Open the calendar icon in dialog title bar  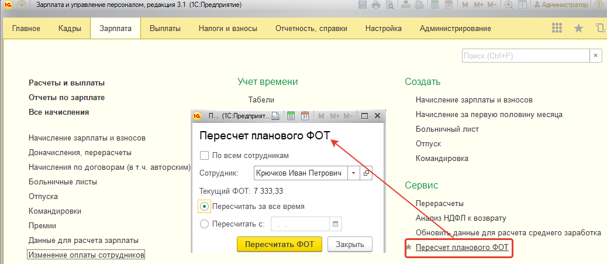[x=305, y=116]
